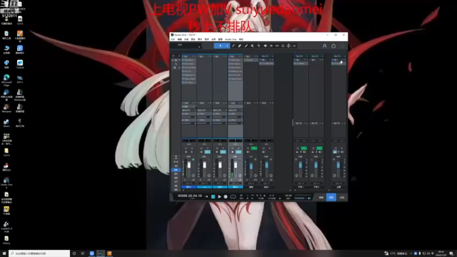457x257 pixels.
Task: Select the Range tool next to Arrow
Action: [x=227, y=46]
